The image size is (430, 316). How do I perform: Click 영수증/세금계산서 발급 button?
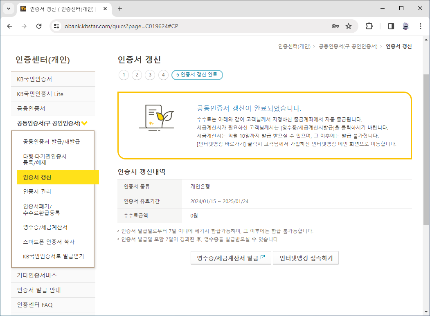(x=231, y=258)
